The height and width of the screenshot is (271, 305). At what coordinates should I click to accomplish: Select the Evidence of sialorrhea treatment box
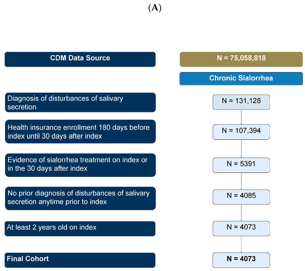pyautogui.click(x=80, y=165)
